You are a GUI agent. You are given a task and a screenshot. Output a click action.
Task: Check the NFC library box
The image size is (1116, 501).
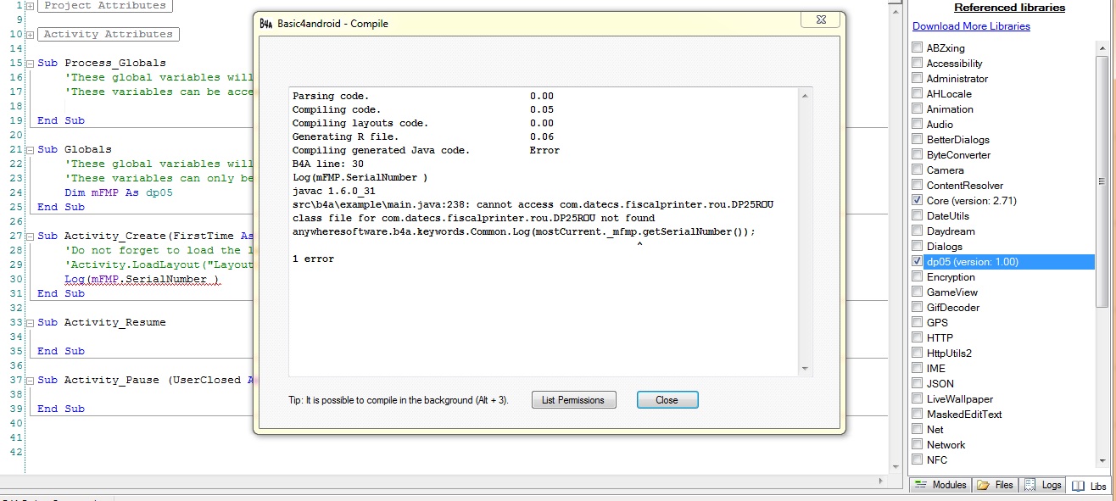click(918, 460)
